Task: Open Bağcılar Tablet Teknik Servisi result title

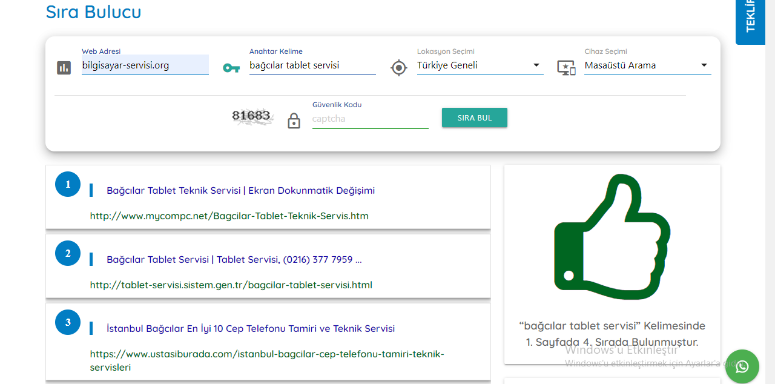Action: [241, 190]
